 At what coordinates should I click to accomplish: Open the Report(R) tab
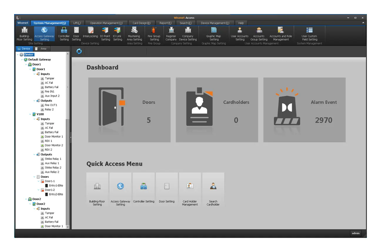[166, 23]
